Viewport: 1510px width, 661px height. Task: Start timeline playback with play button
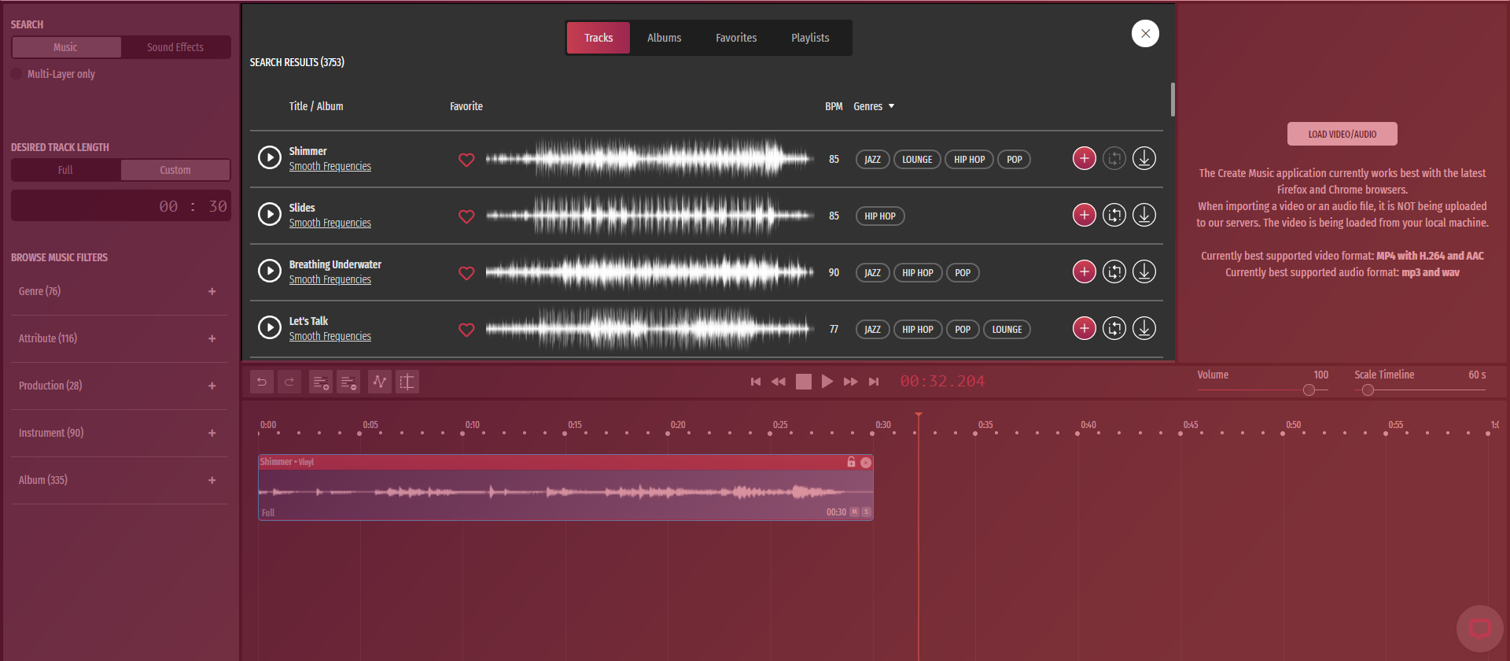click(x=827, y=382)
